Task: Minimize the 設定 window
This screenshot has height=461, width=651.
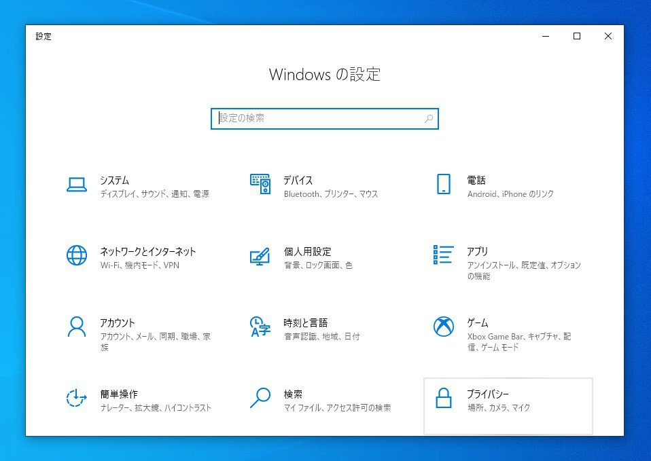Action: (546, 36)
